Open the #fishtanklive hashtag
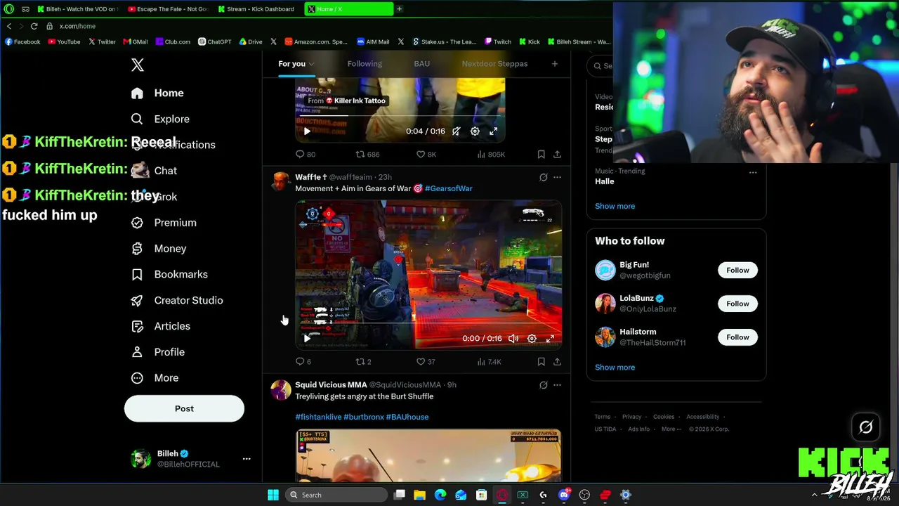 317,417
